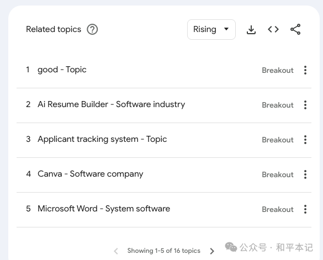Click the Related topics heading
The height and width of the screenshot is (260, 323).
click(54, 29)
